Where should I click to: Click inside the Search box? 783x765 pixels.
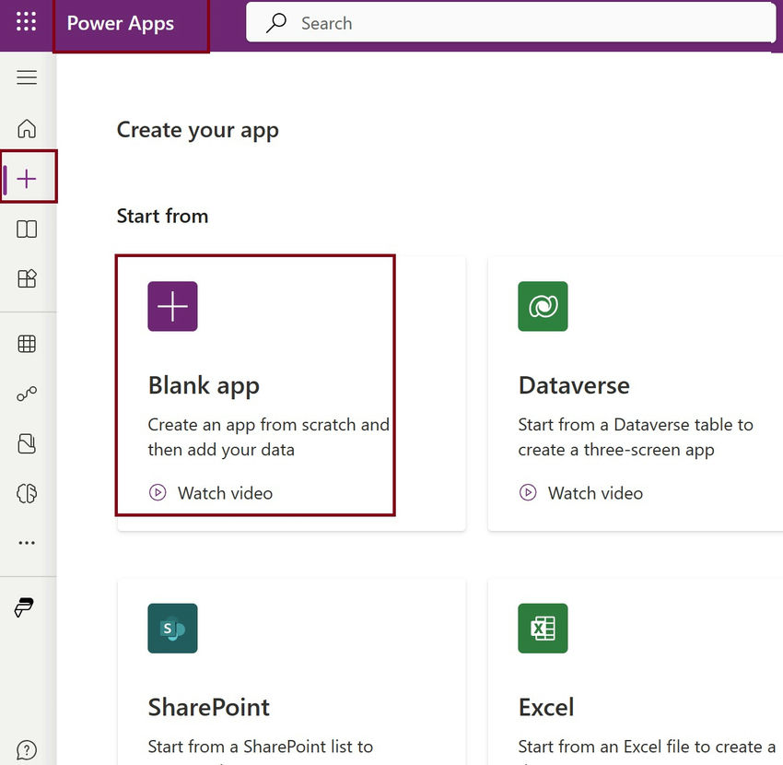pos(510,23)
